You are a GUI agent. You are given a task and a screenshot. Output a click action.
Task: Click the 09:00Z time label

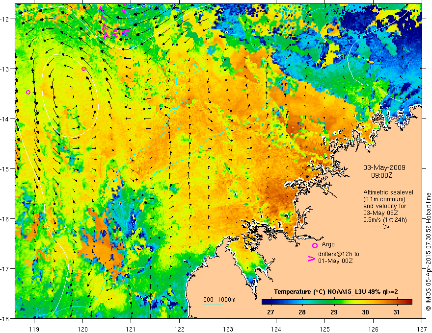381,175
